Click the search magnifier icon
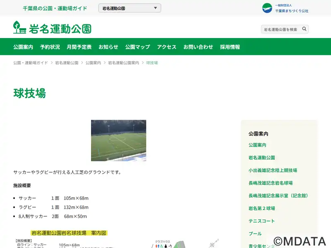This screenshot has height=248, width=331. coord(304,29)
